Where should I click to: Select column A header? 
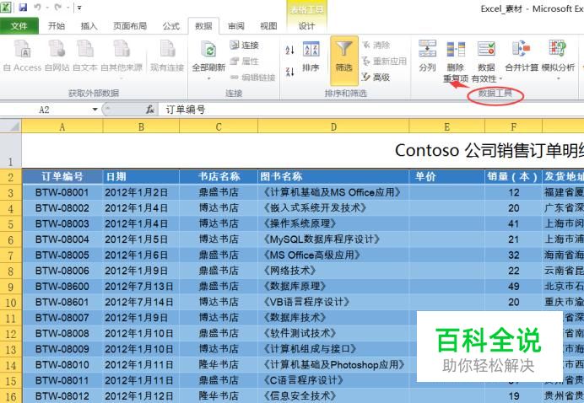(62, 127)
